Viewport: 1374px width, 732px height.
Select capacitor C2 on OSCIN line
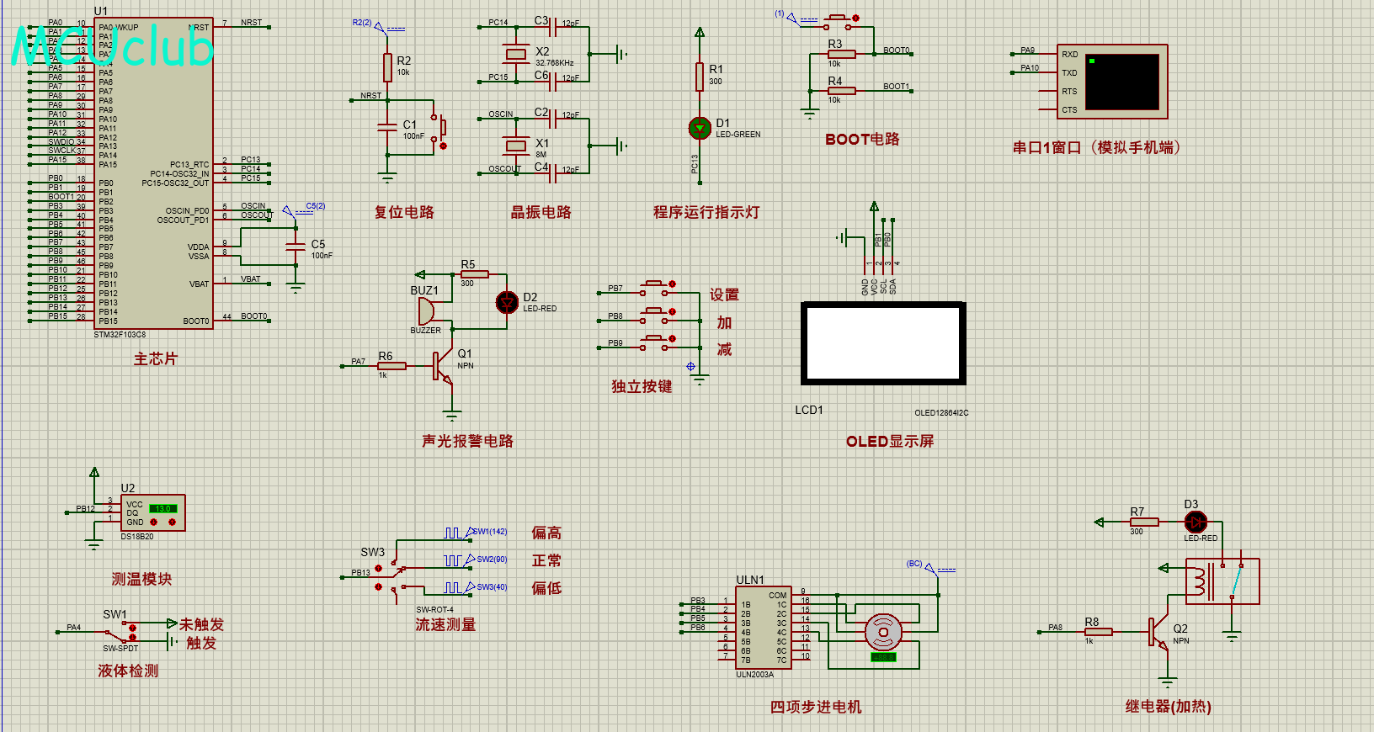(x=553, y=119)
